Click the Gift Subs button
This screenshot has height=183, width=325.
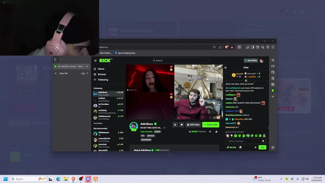point(193,125)
